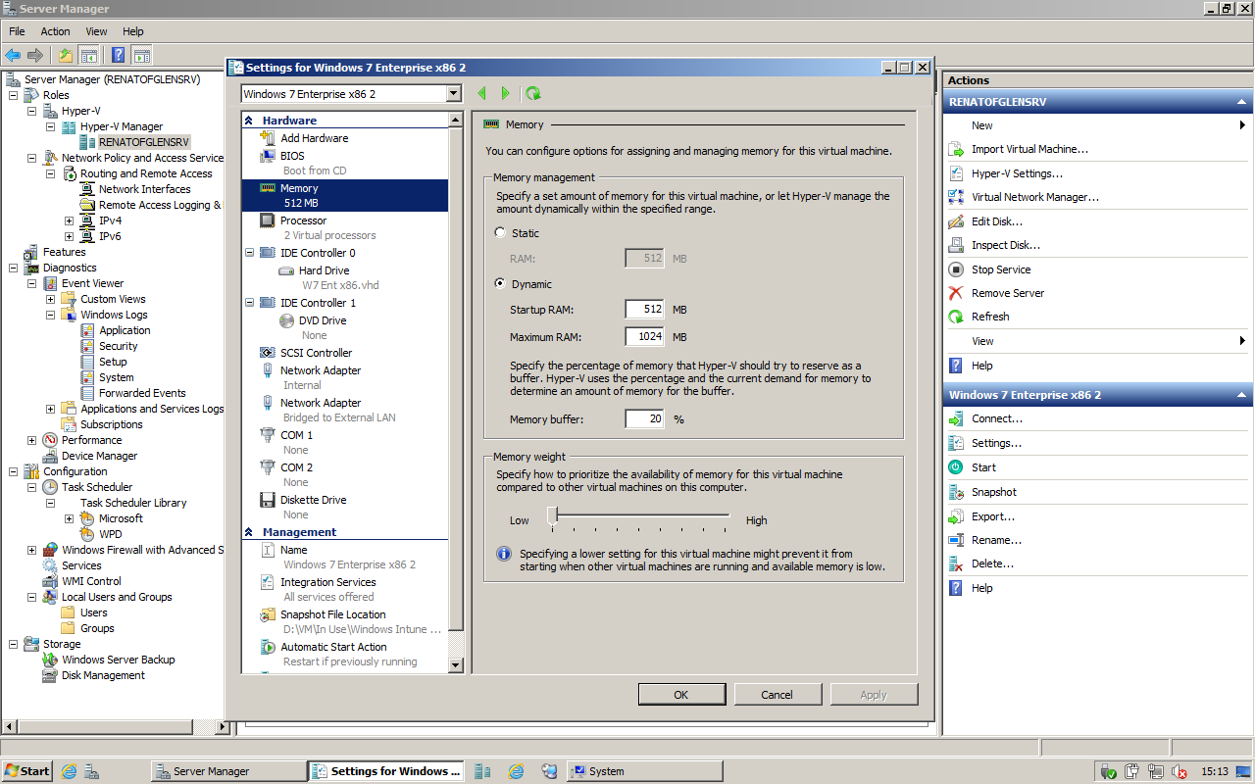This screenshot has width=1255, height=784.
Task: Select Device Manager in the tree
Action: pos(99,456)
